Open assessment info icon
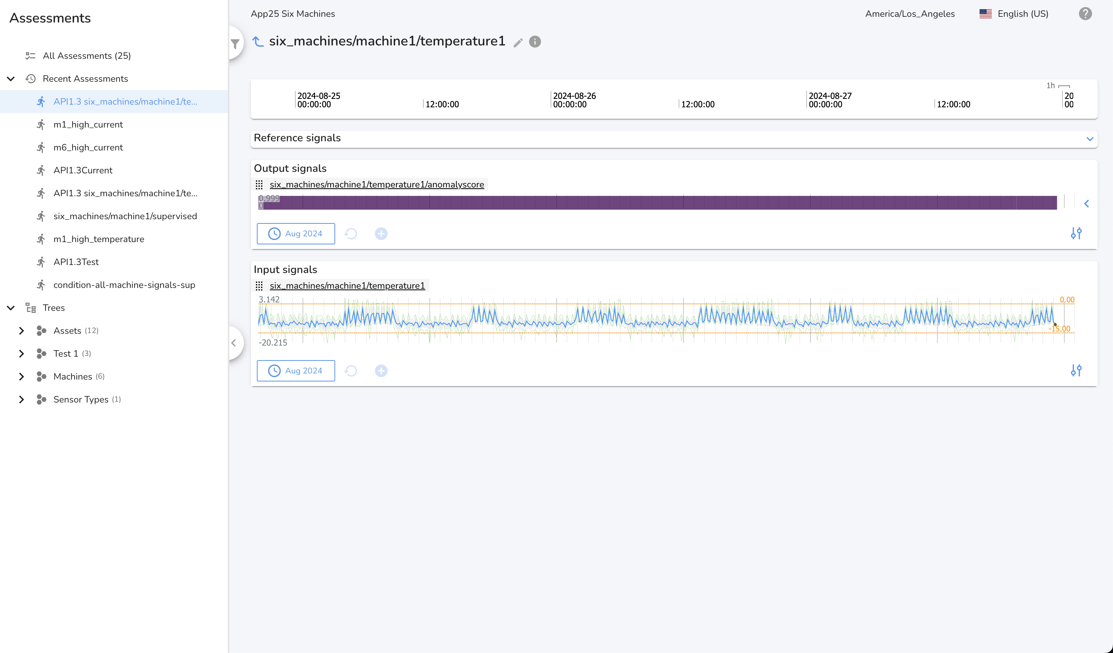This screenshot has width=1113, height=653. tap(535, 42)
